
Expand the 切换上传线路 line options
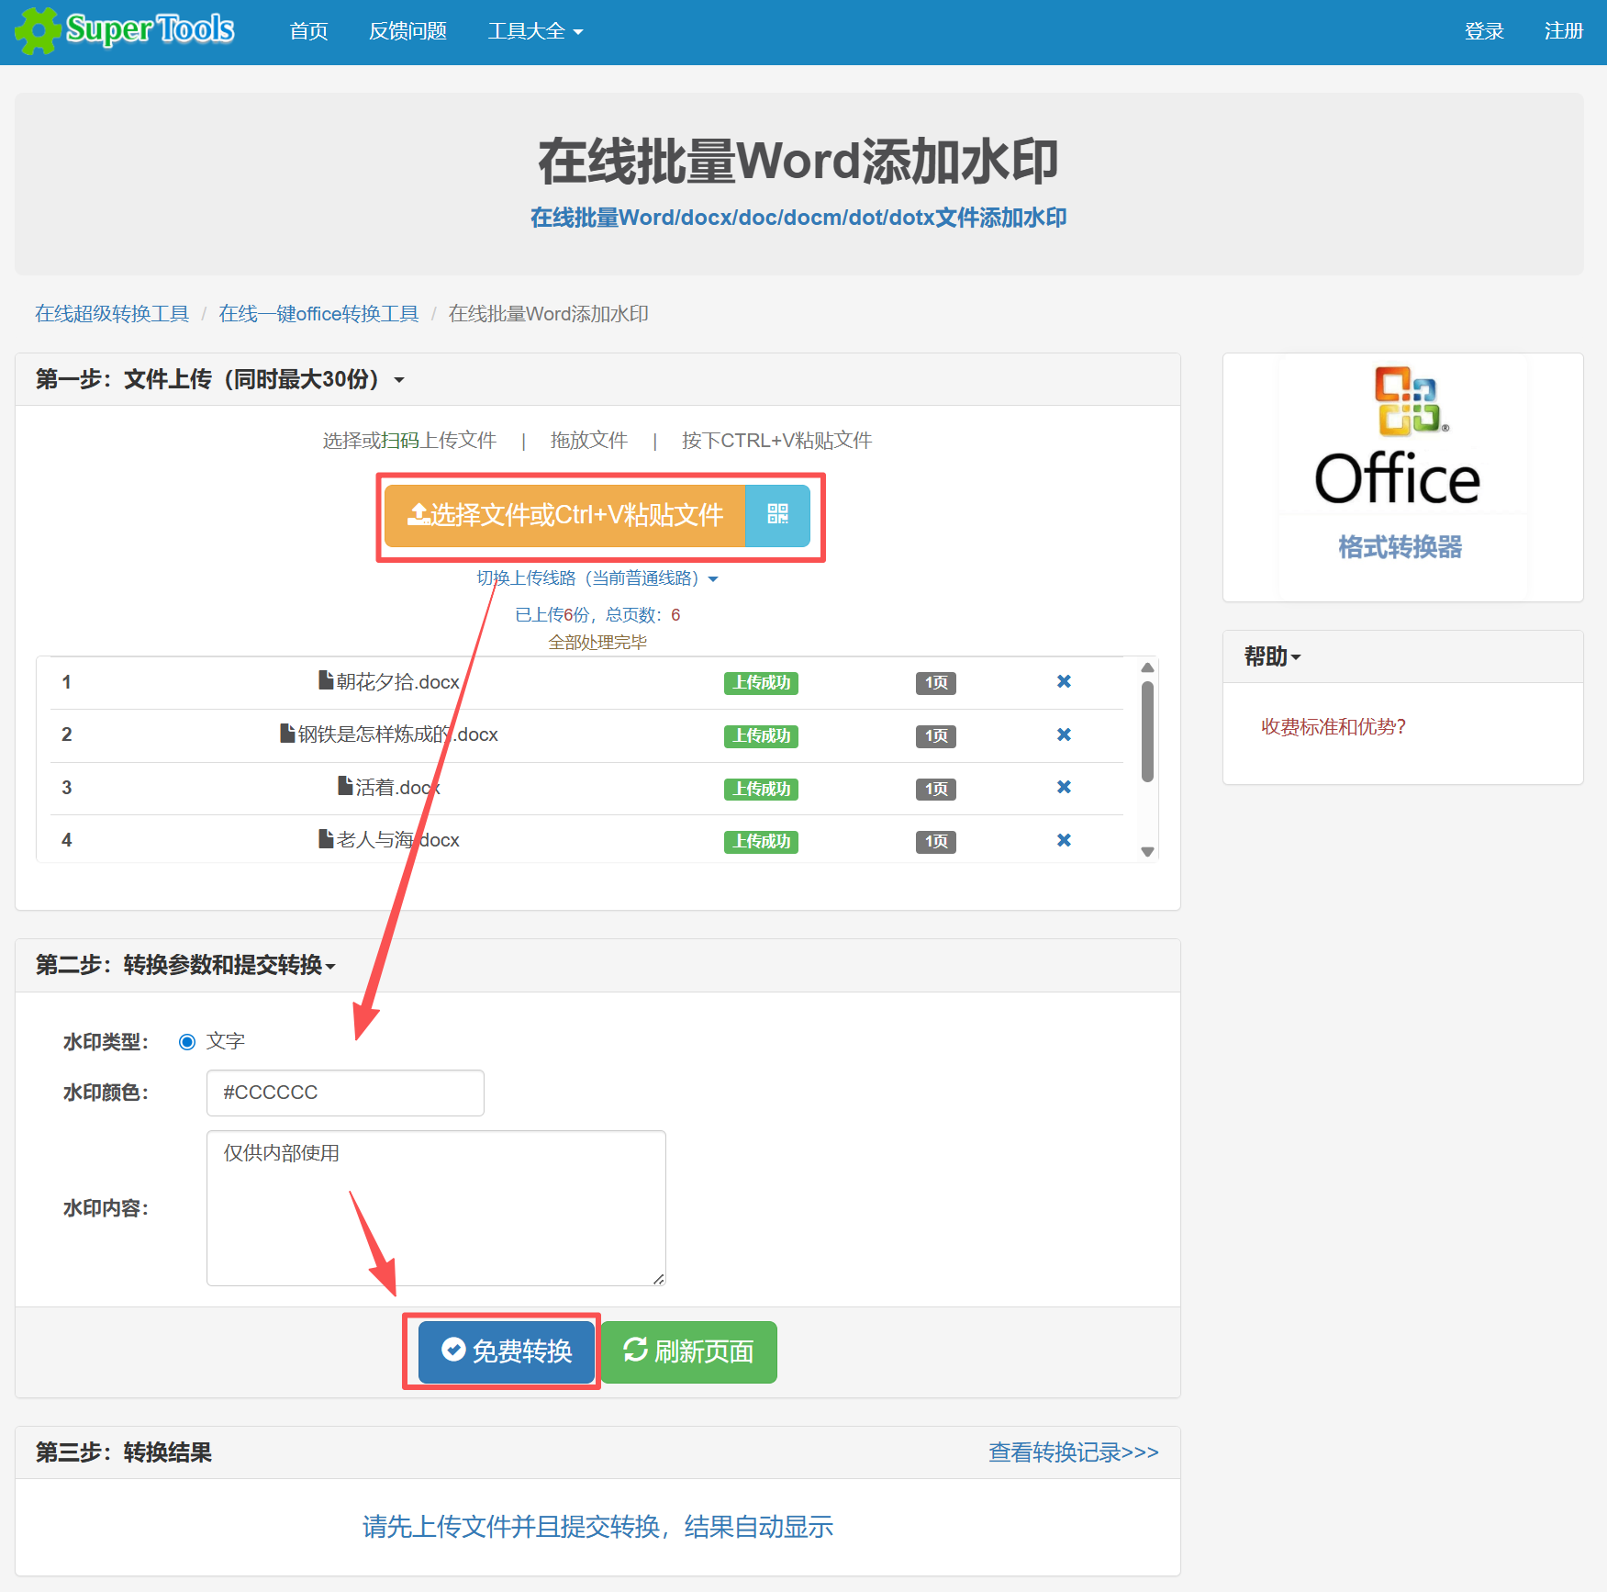[x=597, y=578]
